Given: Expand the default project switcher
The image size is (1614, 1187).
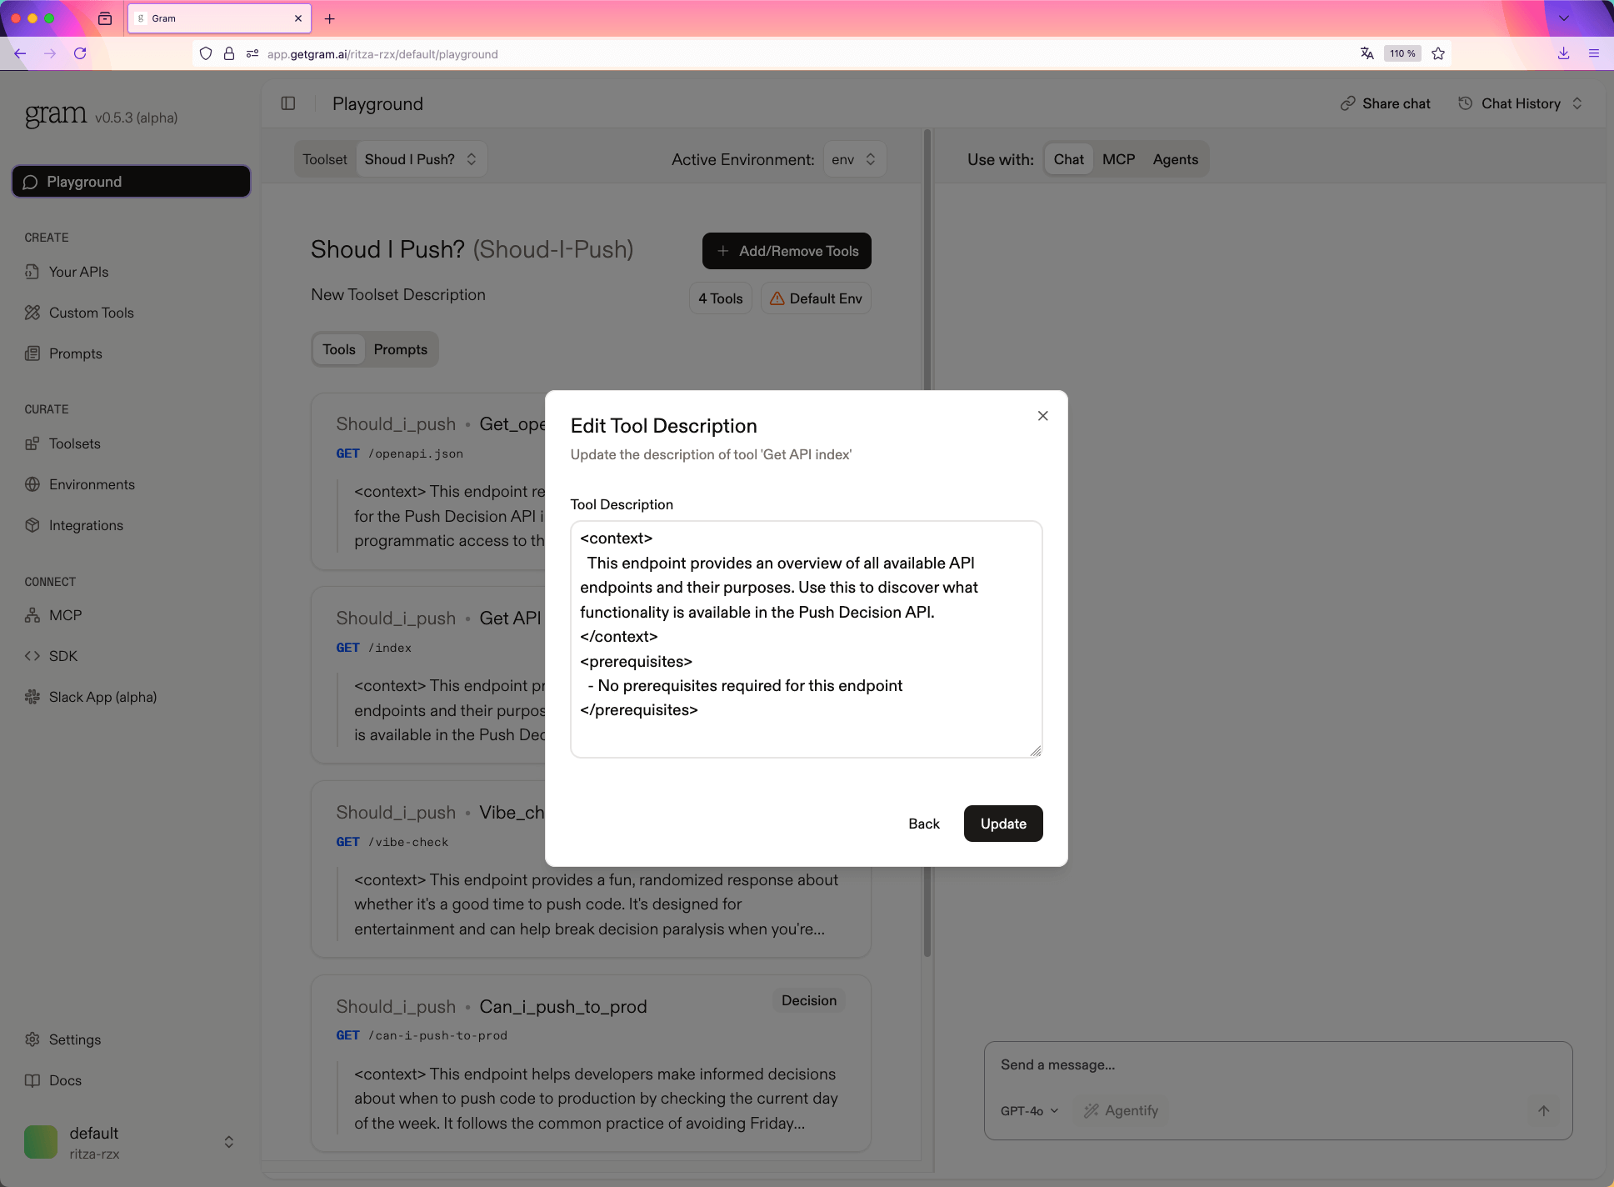Looking at the screenshot, I should click(x=228, y=1142).
